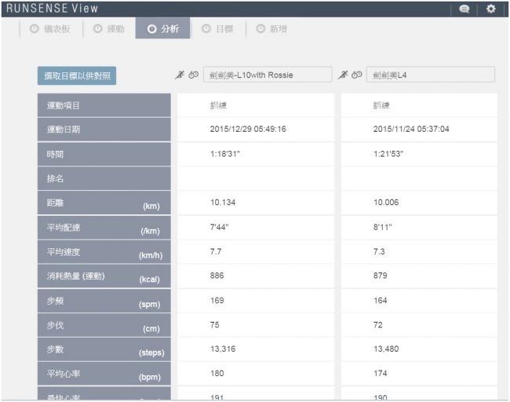Open the 目標 tab
The height and width of the screenshot is (402, 510).
[x=217, y=28]
